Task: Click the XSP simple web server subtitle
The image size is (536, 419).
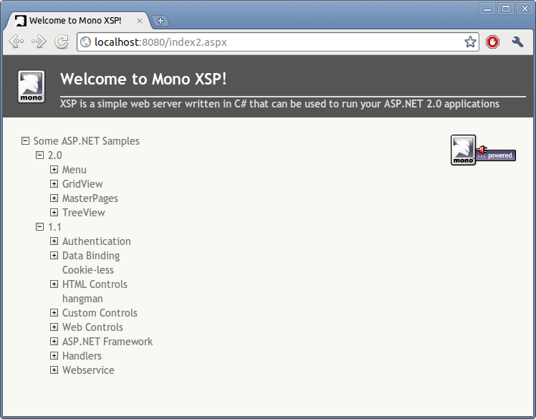Action: click(279, 104)
